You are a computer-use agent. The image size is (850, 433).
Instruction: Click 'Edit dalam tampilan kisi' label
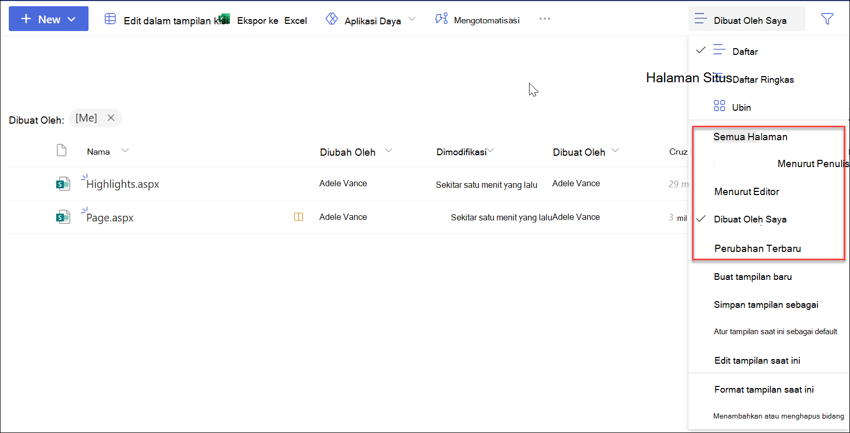tap(176, 21)
